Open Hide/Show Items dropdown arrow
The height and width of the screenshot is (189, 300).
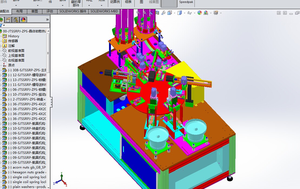point(194,13)
